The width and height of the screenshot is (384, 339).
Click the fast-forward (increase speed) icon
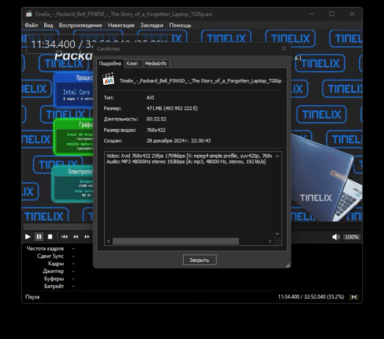tap(87, 237)
